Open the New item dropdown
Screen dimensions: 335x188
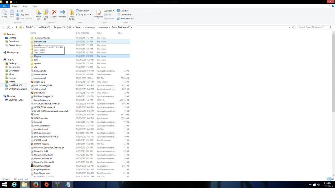pyautogui.click(x=83, y=11)
